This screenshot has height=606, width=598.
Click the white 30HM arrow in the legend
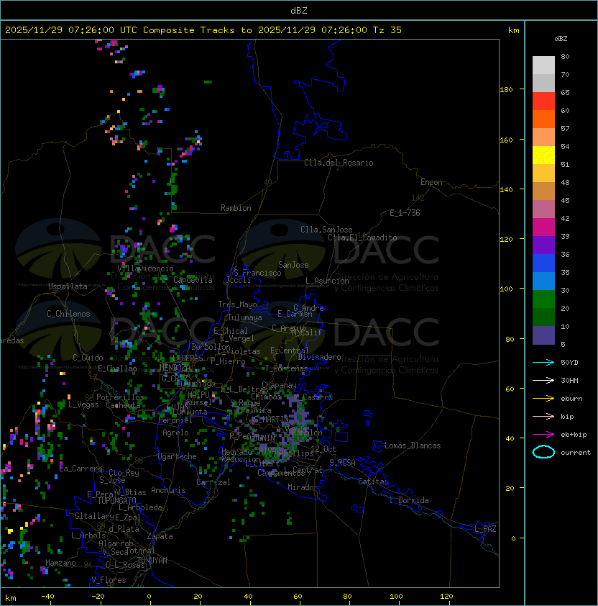pos(543,380)
